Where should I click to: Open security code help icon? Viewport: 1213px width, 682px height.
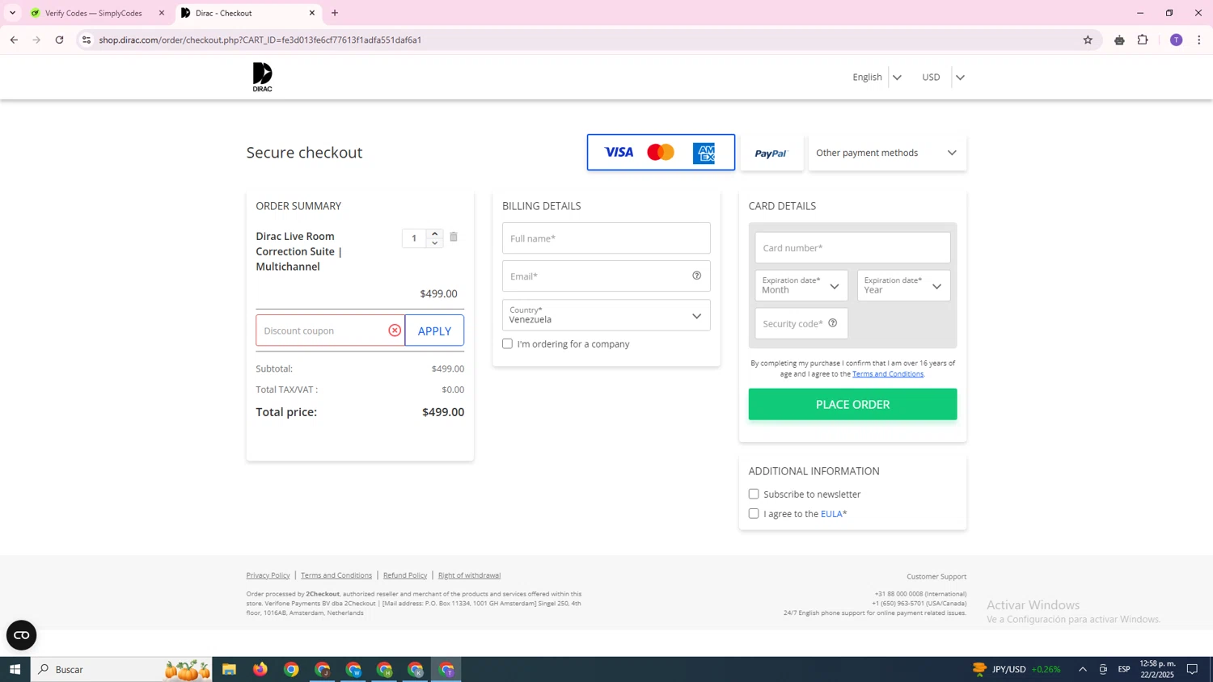coord(833,323)
